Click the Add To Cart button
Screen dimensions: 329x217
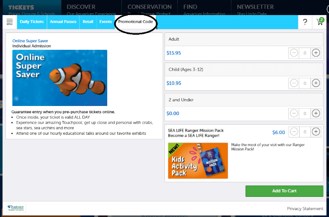284,191
